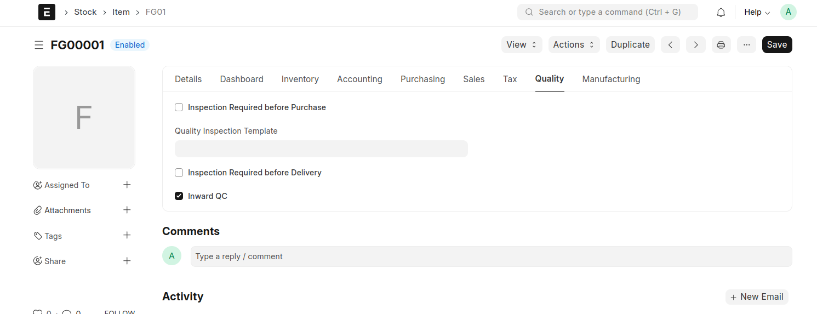Open the notifications bell

[721, 12]
